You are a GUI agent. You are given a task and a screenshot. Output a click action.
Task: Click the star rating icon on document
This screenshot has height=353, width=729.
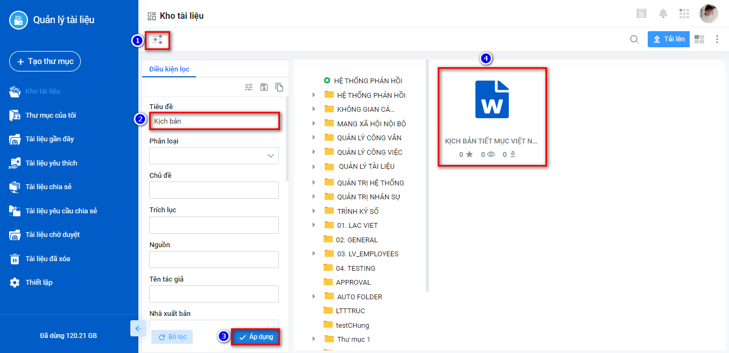click(469, 154)
